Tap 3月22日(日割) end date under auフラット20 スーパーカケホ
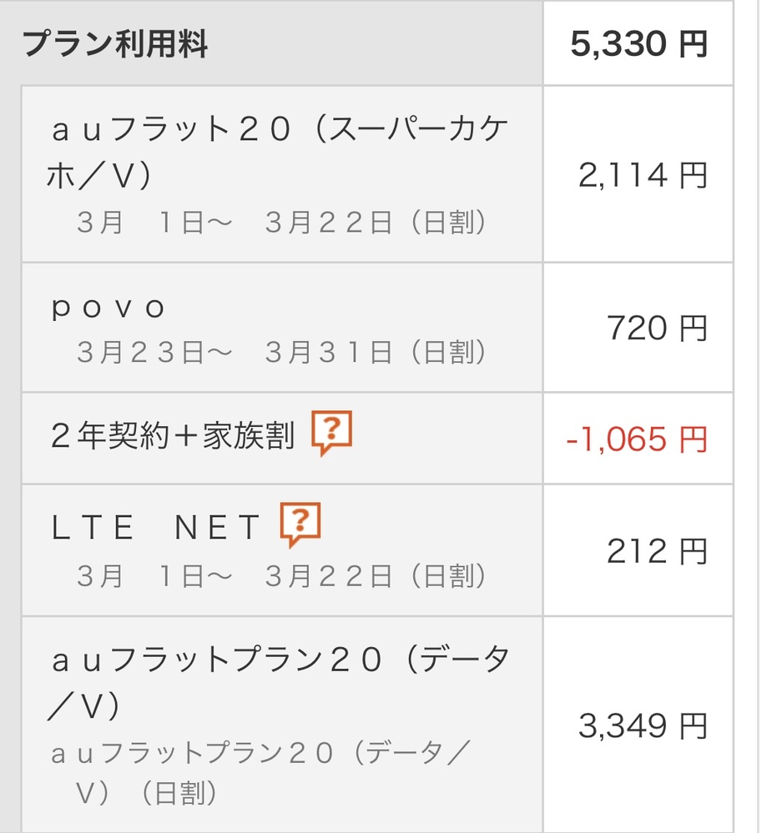Viewport: 772px width, 833px height. pos(376,222)
